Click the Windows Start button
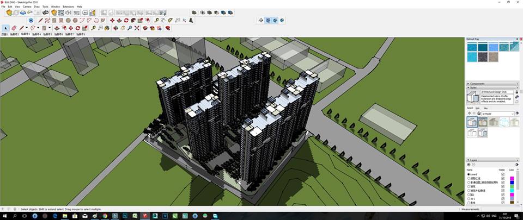Image resolution: width=523 pixels, height=220 pixels. pos(4,216)
